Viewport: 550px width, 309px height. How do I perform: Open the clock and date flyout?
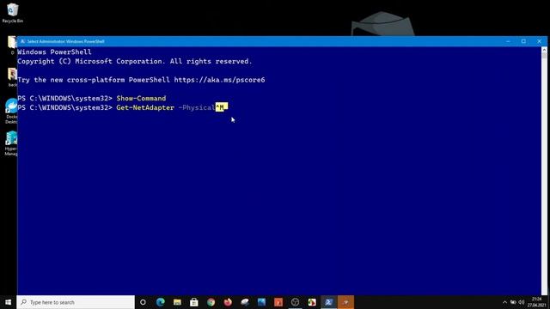[536, 302]
